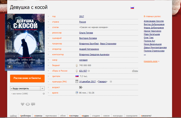Click the movie poster thumbnail
The width and height of the screenshot is (181, 118).
tap(25, 41)
